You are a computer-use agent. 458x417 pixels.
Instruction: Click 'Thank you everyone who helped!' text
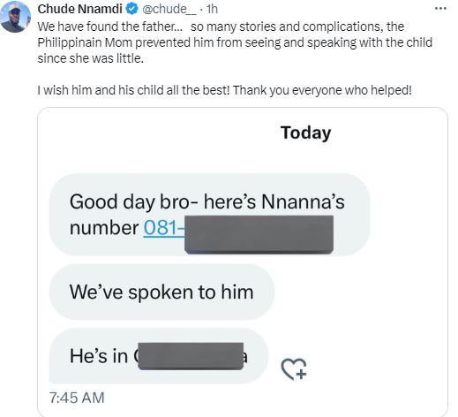[322, 90]
